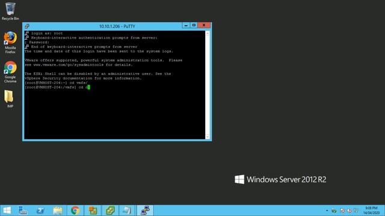Image resolution: width=385 pixels, height=216 pixels.
Task: Click the 'vSphere Security documentation' terminal line
Action: pos(83,78)
